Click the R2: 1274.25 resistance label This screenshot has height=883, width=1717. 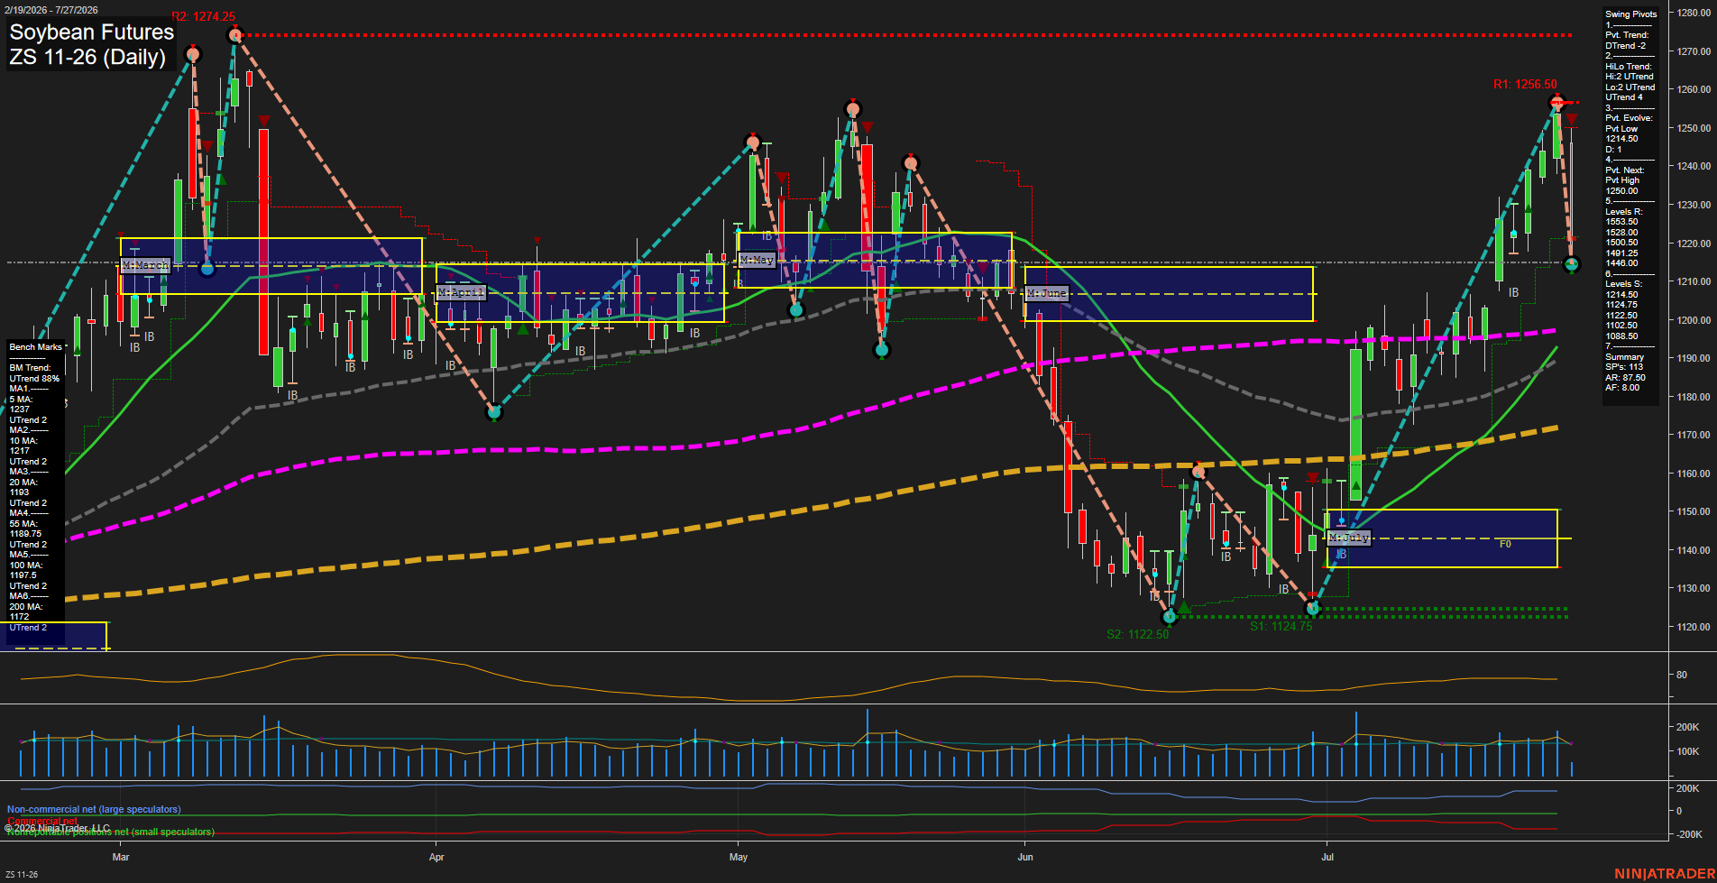204,16
